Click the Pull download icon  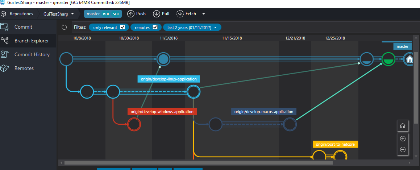tap(157, 14)
